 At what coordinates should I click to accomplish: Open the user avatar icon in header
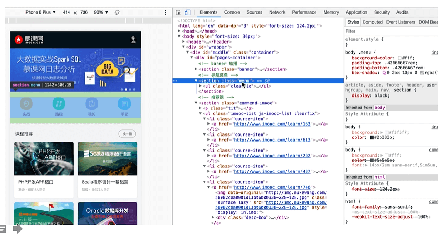click(x=133, y=39)
